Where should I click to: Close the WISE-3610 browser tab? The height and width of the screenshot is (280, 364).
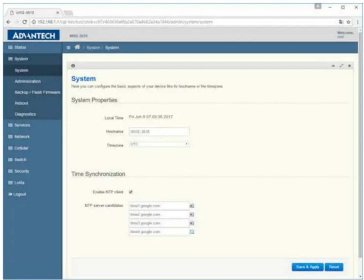[x=58, y=13]
